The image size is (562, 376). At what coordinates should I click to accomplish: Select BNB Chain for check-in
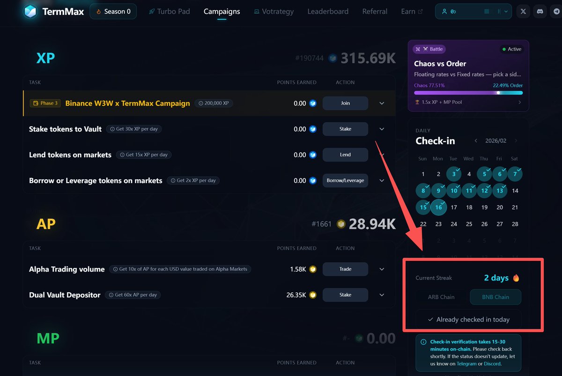point(495,297)
